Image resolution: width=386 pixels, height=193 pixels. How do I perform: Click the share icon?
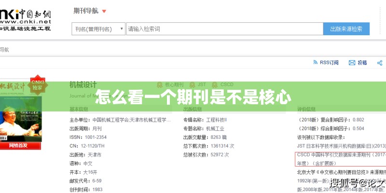coord(380,63)
